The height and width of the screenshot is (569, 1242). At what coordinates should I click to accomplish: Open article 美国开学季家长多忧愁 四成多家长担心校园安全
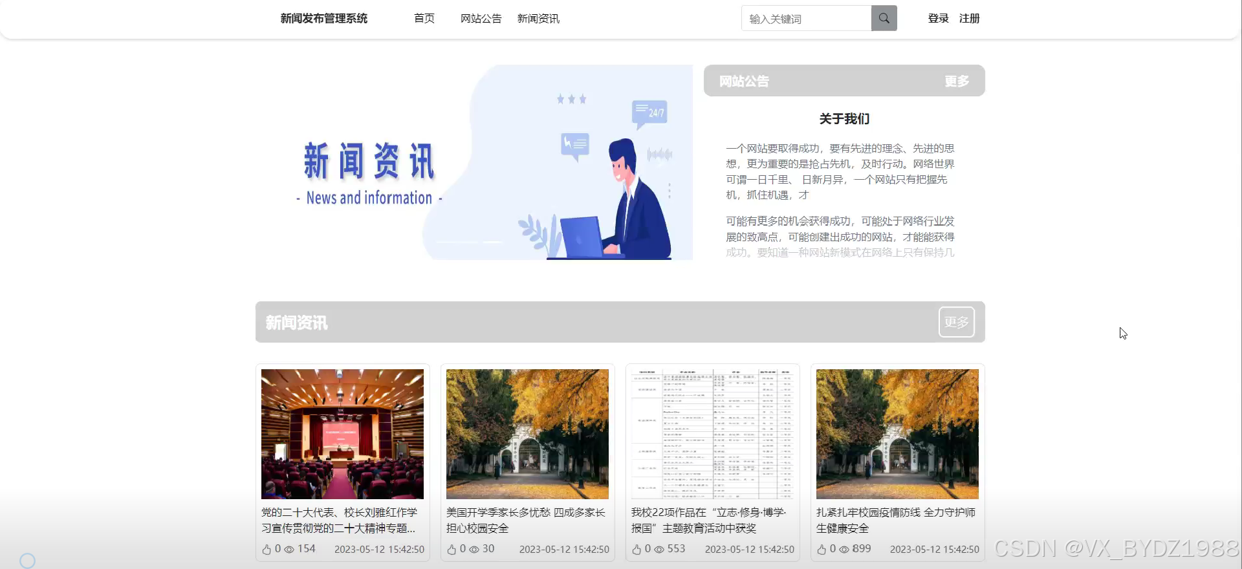[x=526, y=521]
